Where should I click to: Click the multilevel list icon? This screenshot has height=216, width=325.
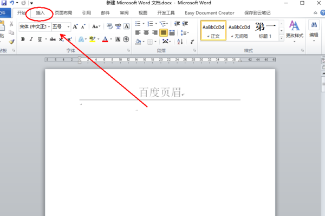[x=162, y=24]
